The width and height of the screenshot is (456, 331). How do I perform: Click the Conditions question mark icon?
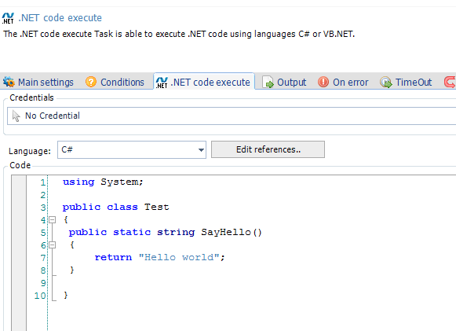(x=91, y=82)
